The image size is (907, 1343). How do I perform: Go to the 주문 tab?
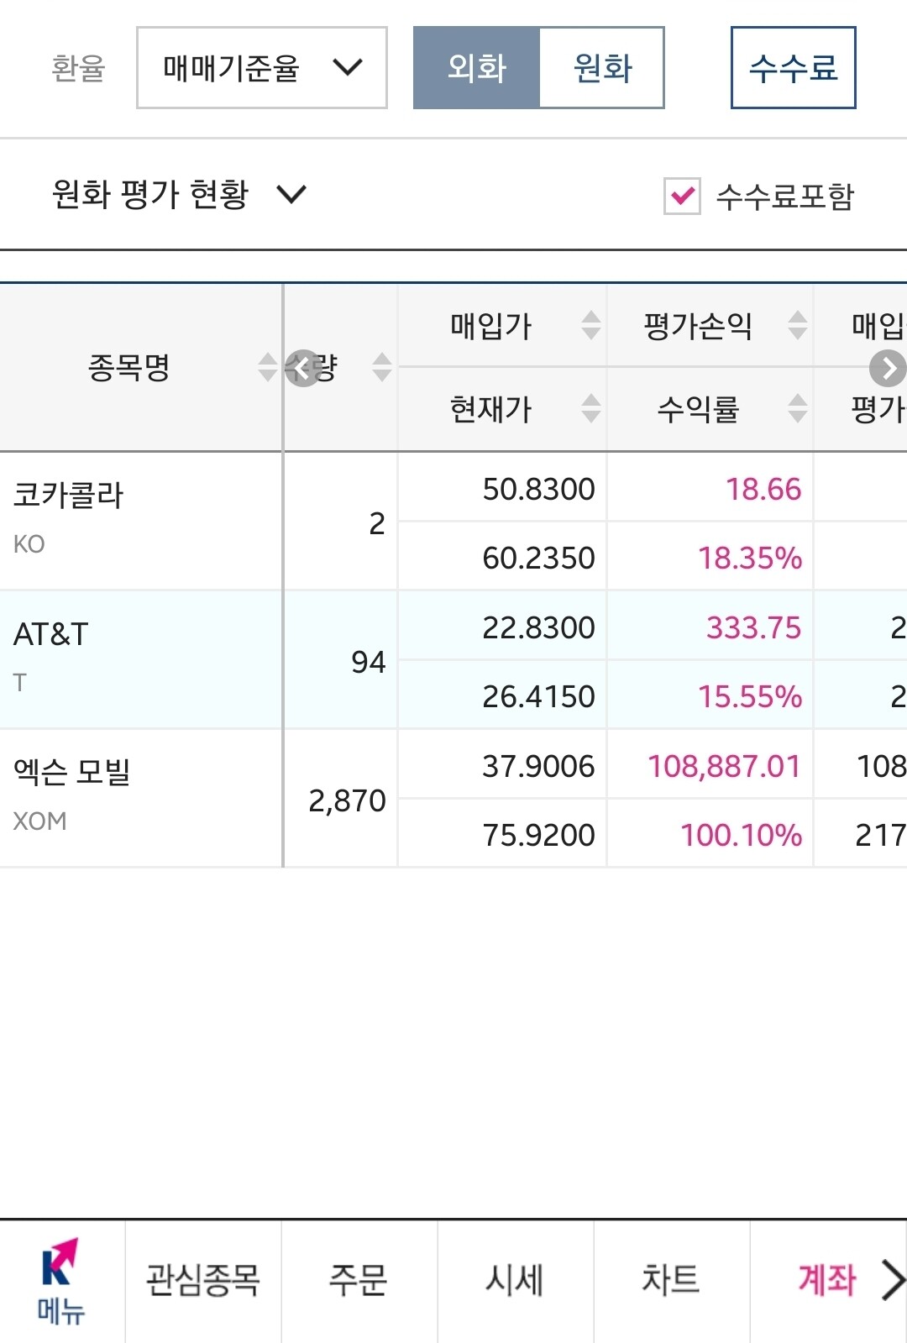coord(359,1281)
